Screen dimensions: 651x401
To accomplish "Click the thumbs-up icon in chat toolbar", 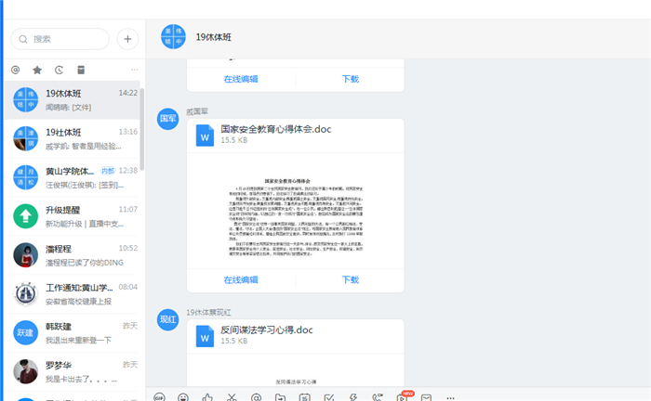I will (207, 397).
